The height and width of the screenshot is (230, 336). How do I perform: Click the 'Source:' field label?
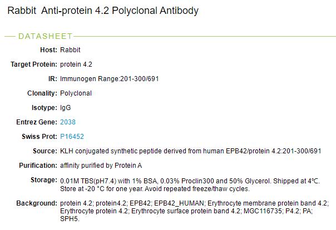point(44,151)
